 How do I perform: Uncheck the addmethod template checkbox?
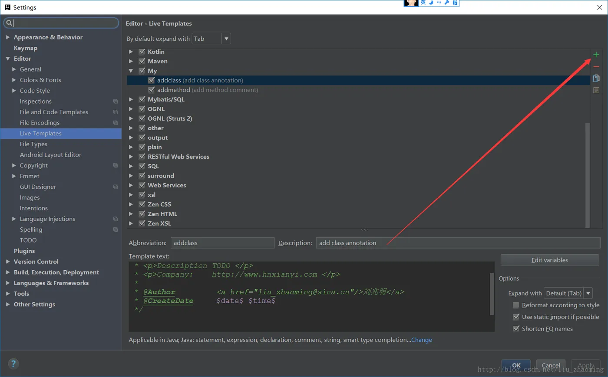pyautogui.click(x=151, y=90)
